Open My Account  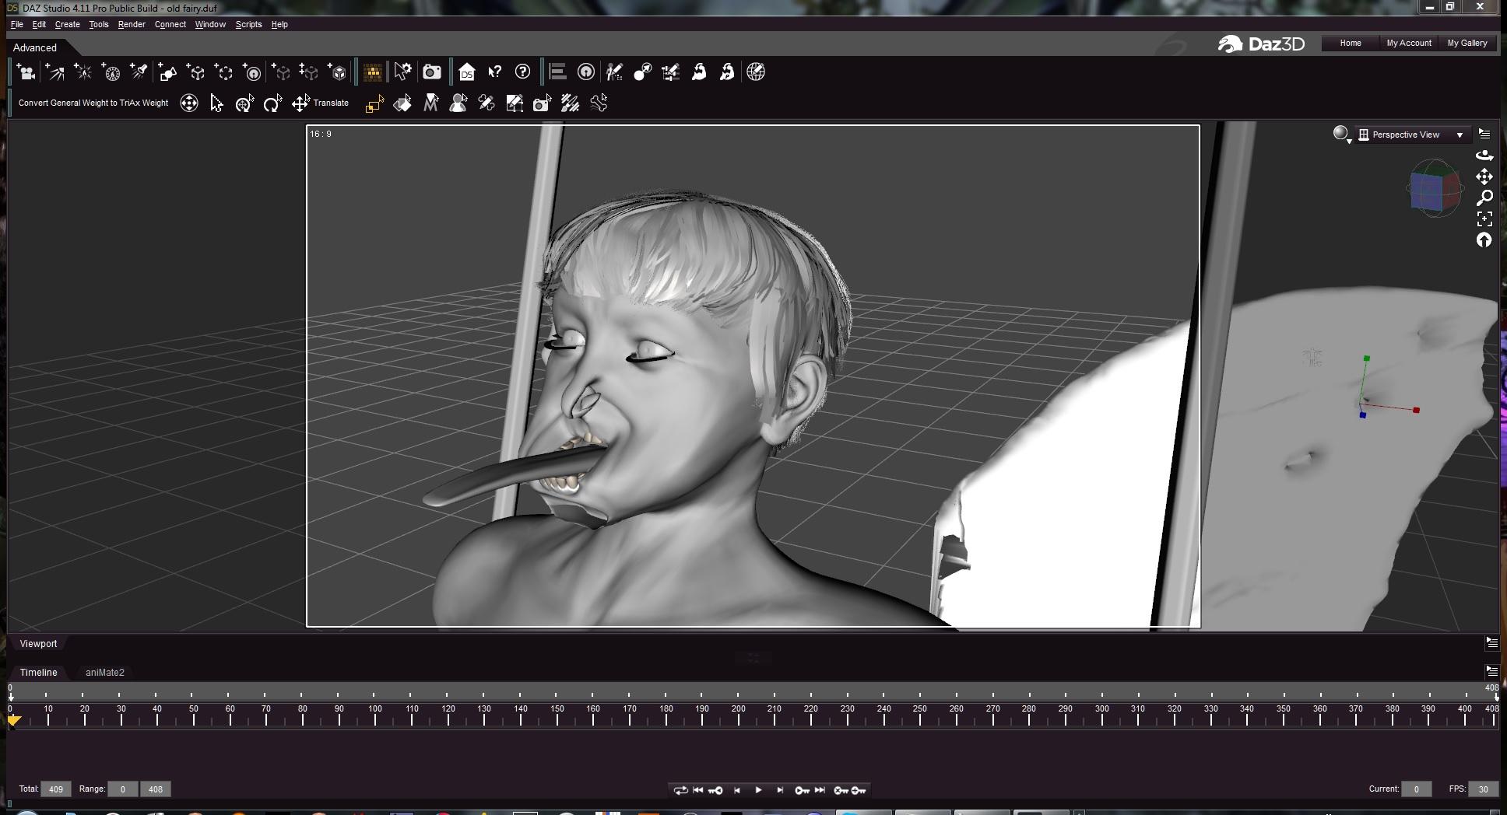(x=1409, y=44)
